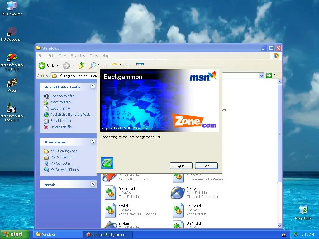Viewport: 319px width, 239px height.
Task: Launch Microsoft Visual C++ 6.0 shortcut
Action: (12, 62)
